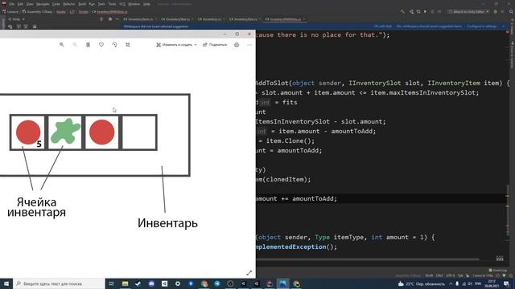
Task: Open the Event Log in status bar
Action: point(498,271)
